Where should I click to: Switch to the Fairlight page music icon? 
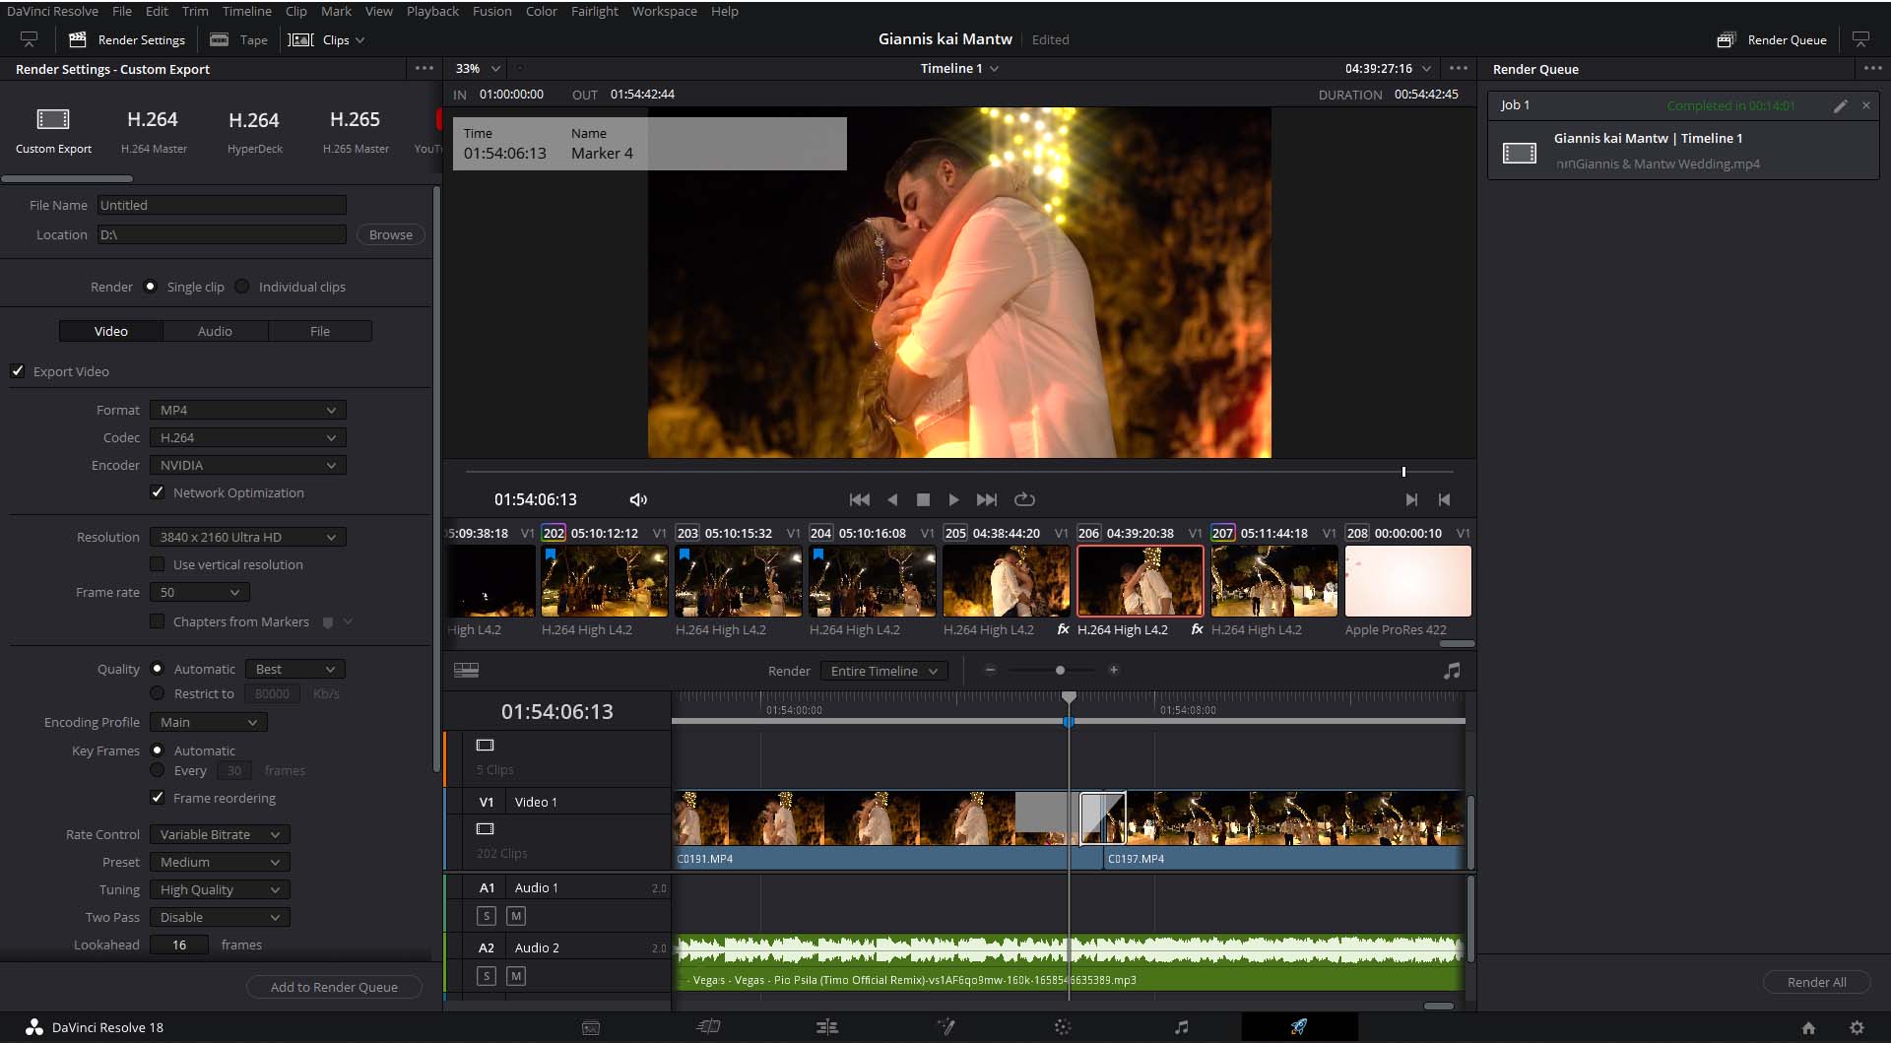point(1181,1027)
